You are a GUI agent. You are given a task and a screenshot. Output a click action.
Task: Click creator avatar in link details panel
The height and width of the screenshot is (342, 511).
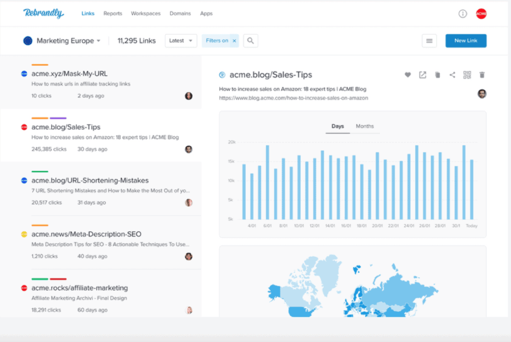[482, 93]
